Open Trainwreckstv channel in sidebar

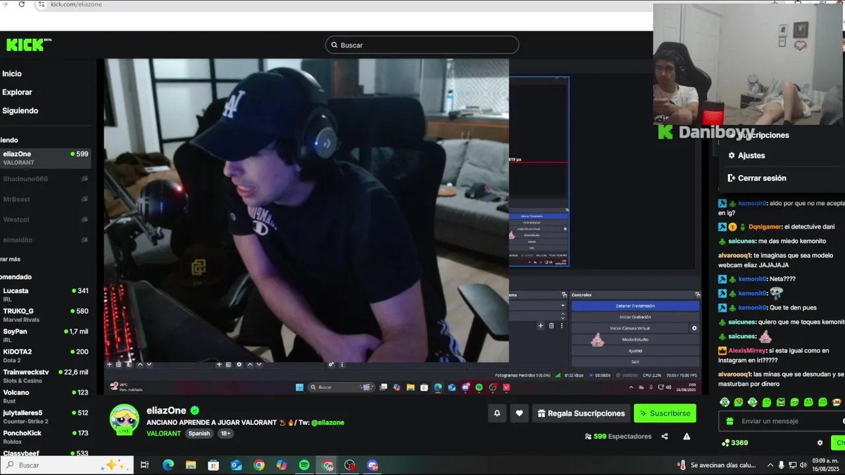click(46, 375)
